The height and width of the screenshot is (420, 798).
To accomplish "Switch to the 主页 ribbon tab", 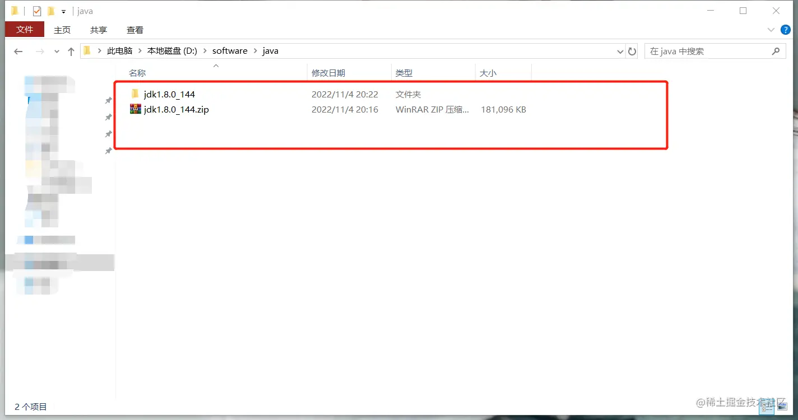I will pyautogui.click(x=62, y=30).
